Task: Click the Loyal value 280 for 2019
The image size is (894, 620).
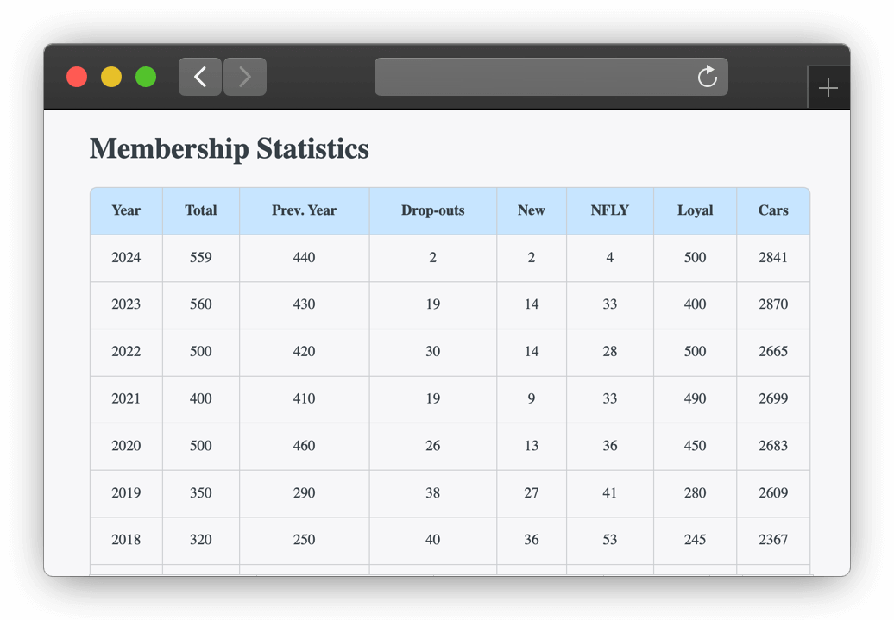Action: coord(695,493)
